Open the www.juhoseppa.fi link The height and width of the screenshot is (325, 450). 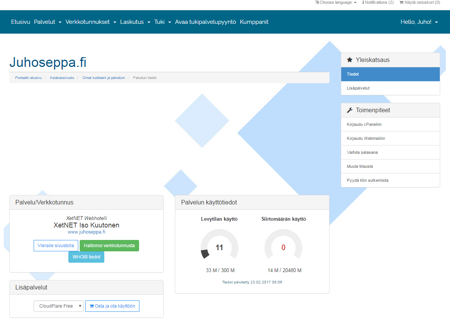tap(87, 232)
